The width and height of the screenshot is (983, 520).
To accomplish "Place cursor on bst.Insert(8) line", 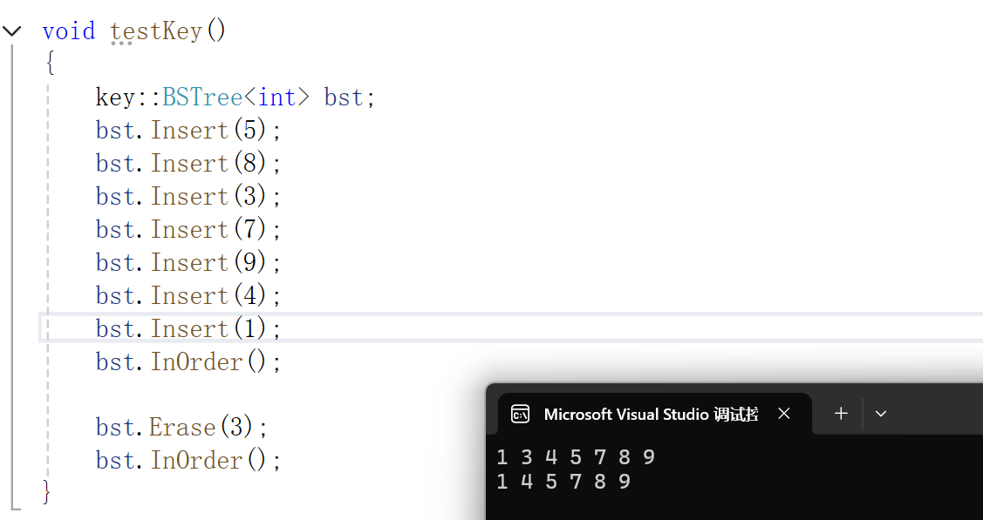I will click(188, 164).
